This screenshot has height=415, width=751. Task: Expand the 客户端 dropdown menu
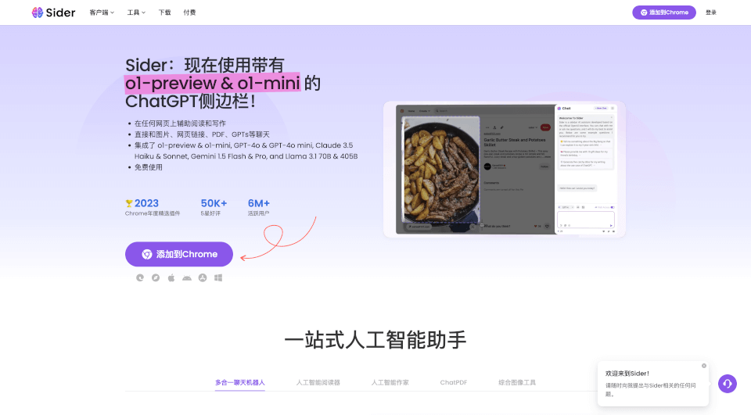tap(102, 13)
